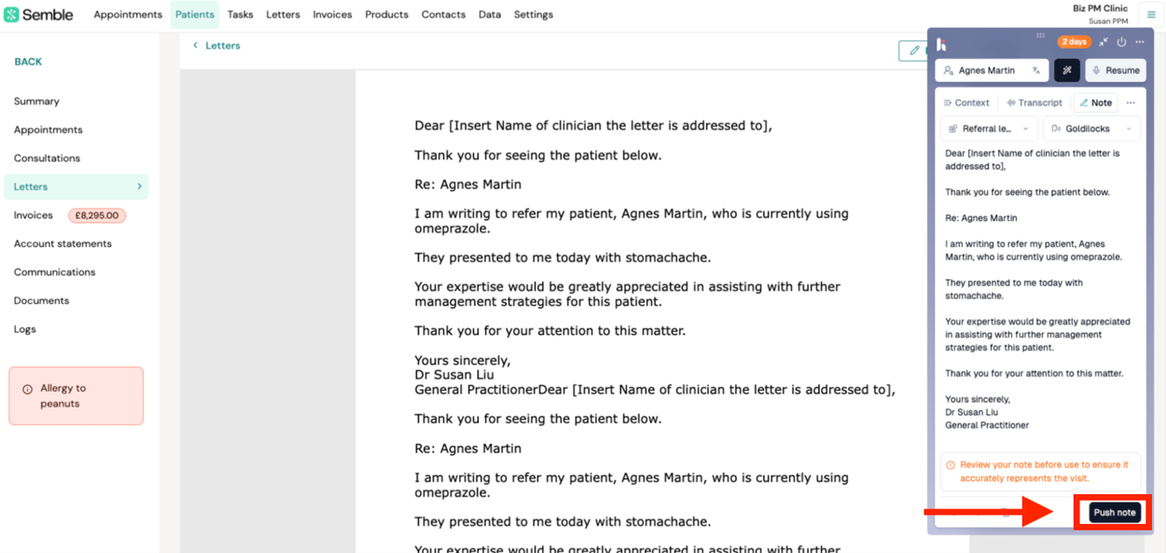Viewport: 1166px width, 553px height.
Task: Open the hamburger menu under Biz PM Clinic
Action: 1151,15
